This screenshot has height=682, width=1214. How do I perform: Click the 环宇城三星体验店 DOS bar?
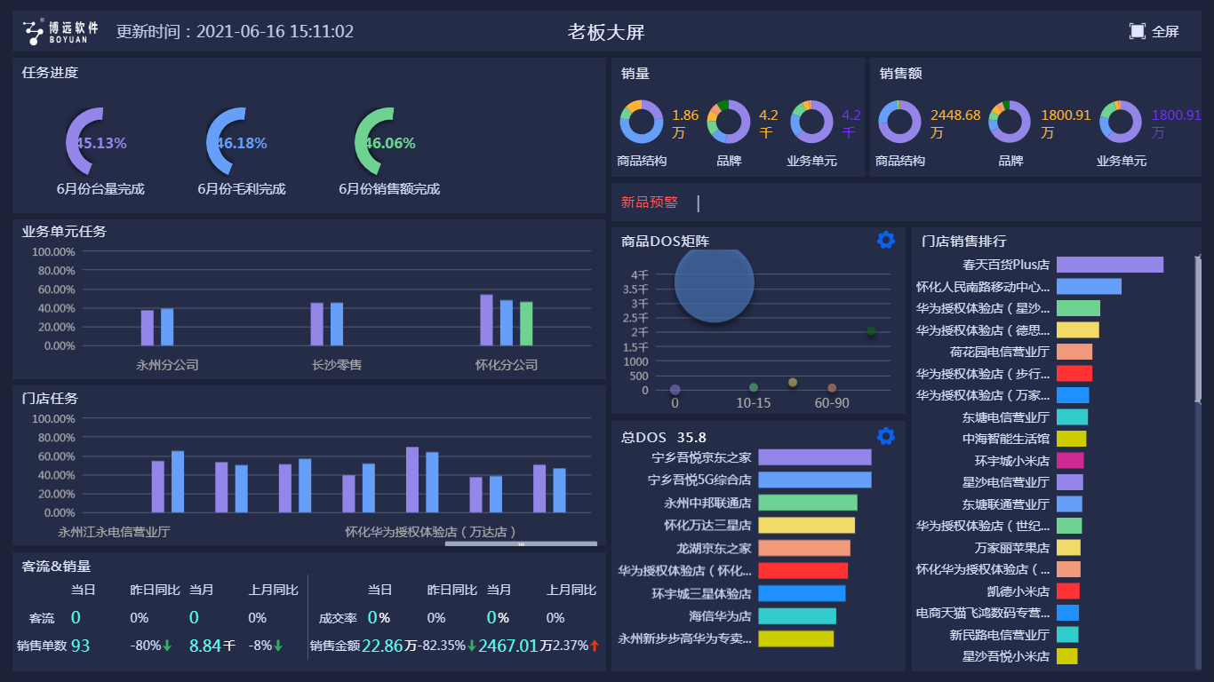coord(802,593)
